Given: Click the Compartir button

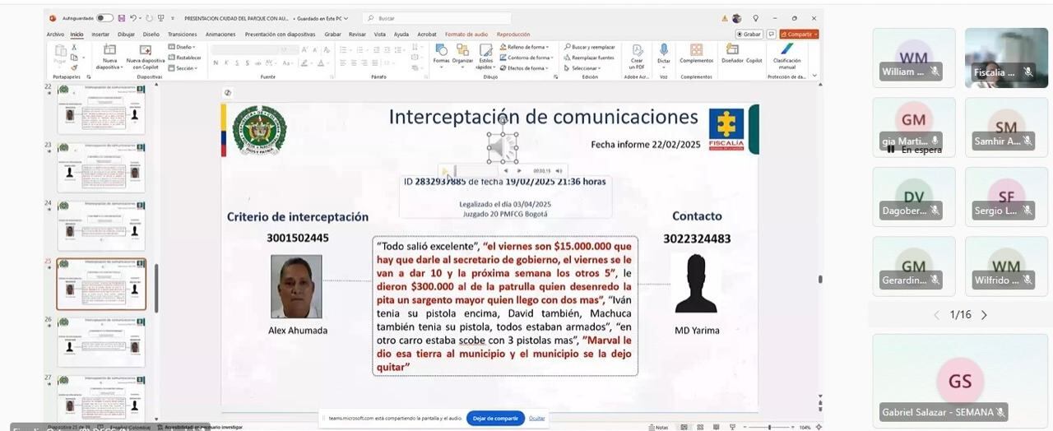Looking at the screenshot, I should (x=799, y=35).
